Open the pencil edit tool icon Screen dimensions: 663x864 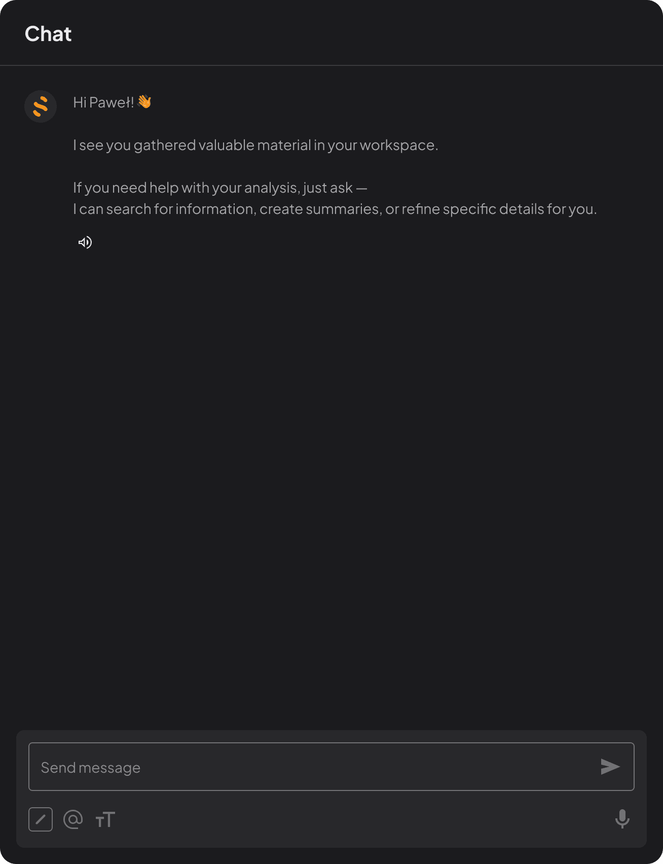pos(41,819)
